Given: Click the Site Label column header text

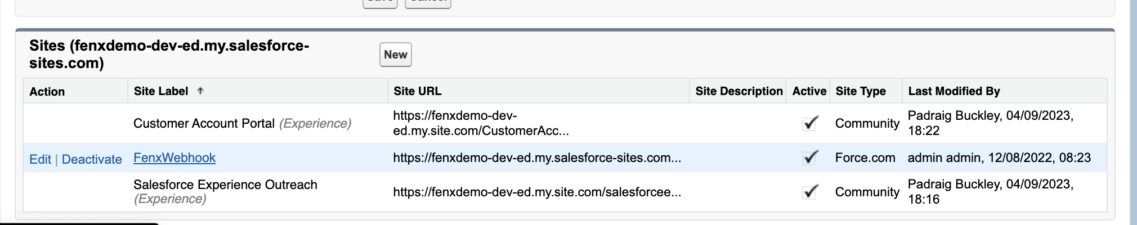Looking at the screenshot, I should coord(161,91).
